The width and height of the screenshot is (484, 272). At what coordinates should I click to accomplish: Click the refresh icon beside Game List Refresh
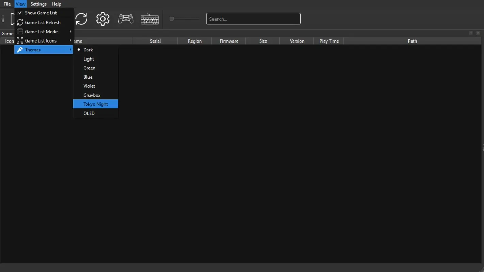[x=20, y=22]
